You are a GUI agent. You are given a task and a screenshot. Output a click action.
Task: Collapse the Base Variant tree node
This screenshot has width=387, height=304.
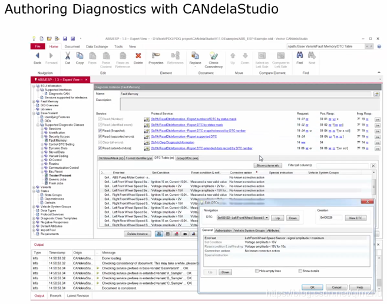coord(34,113)
